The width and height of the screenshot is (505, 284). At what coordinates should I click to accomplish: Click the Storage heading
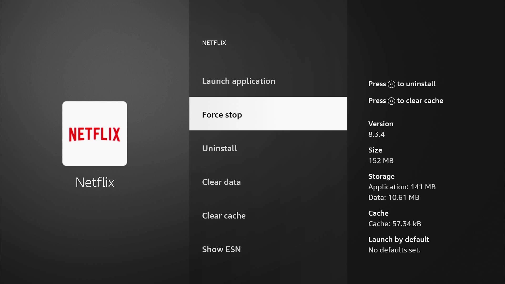(x=381, y=176)
